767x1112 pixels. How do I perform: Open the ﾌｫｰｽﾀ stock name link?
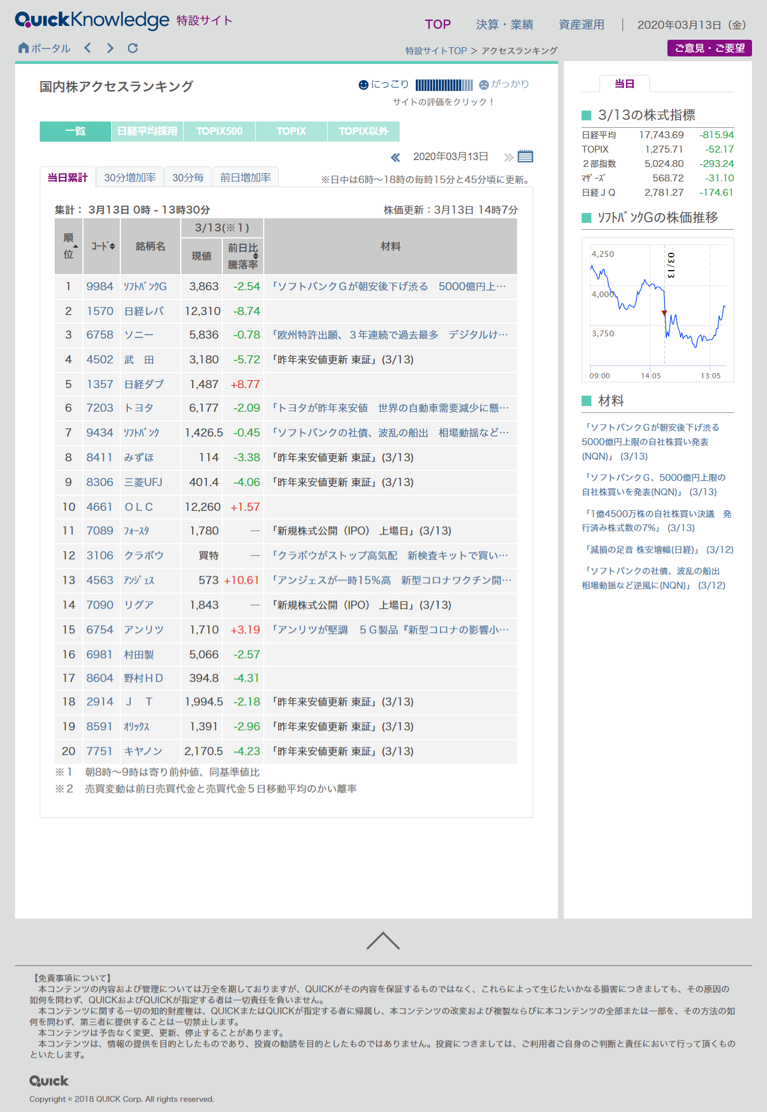pos(136,530)
